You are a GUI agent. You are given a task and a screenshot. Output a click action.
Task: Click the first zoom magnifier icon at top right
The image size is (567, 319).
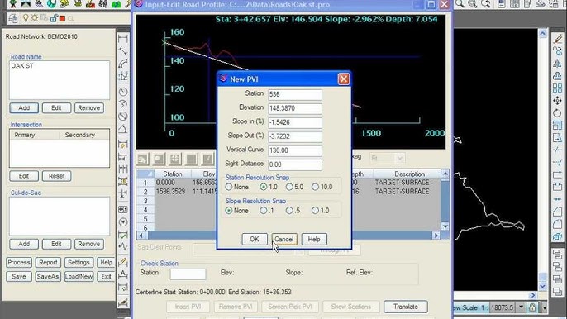(x=460, y=4)
